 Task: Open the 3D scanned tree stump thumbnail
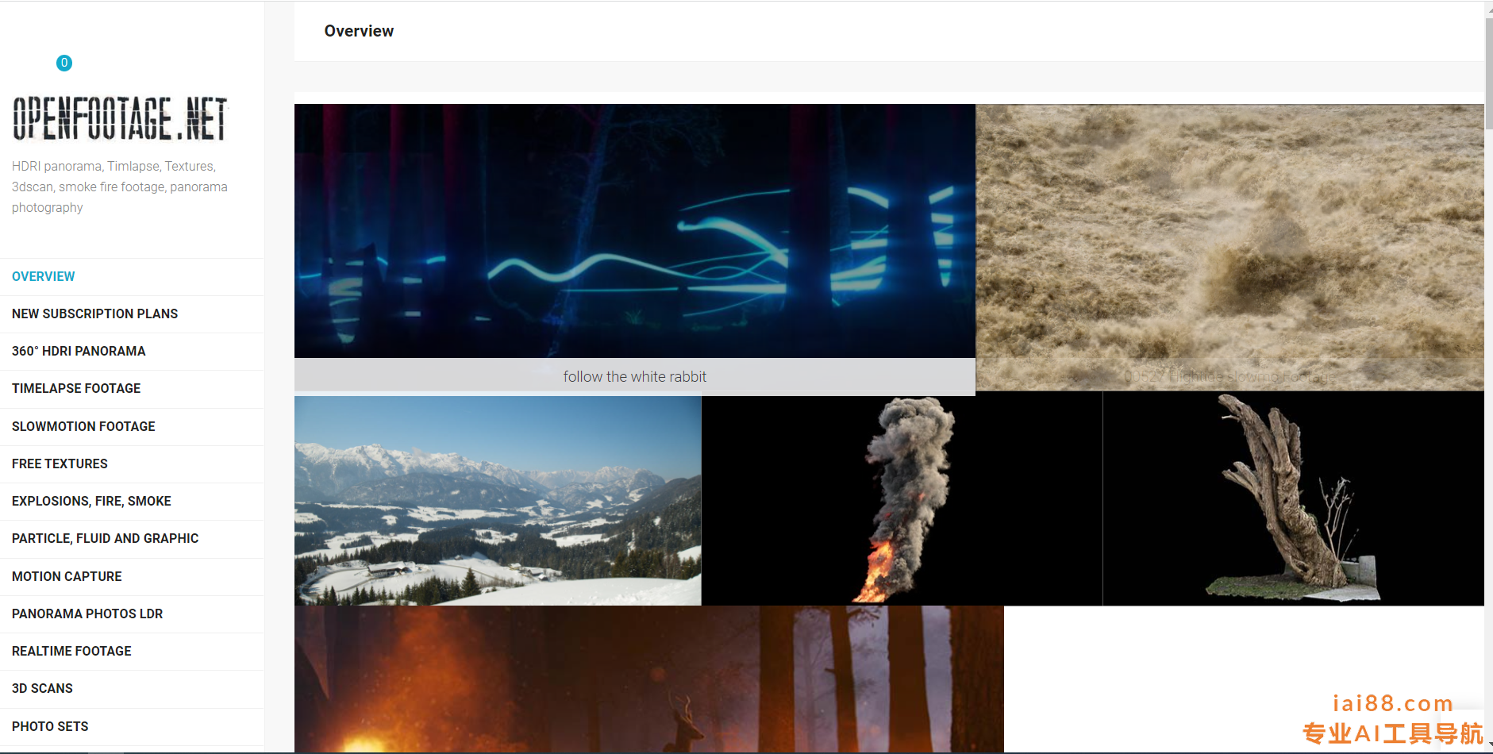(1293, 499)
